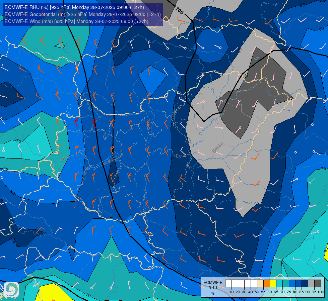This screenshot has width=328, height=301.
Task: Click the % unit label in the legend
Action: point(212,293)
